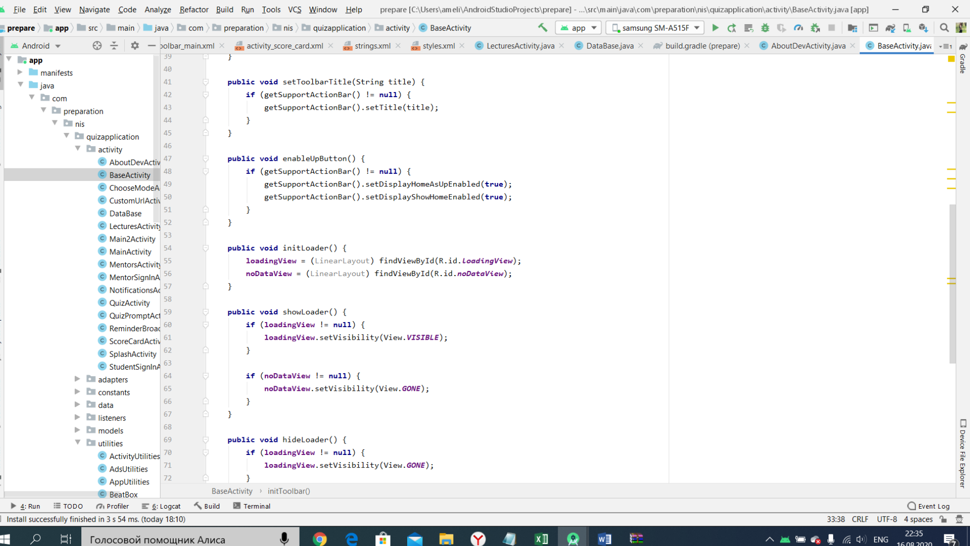Click the Search Everywhere magnifier icon
Image resolution: width=970 pixels, height=546 pixels.
944,28
